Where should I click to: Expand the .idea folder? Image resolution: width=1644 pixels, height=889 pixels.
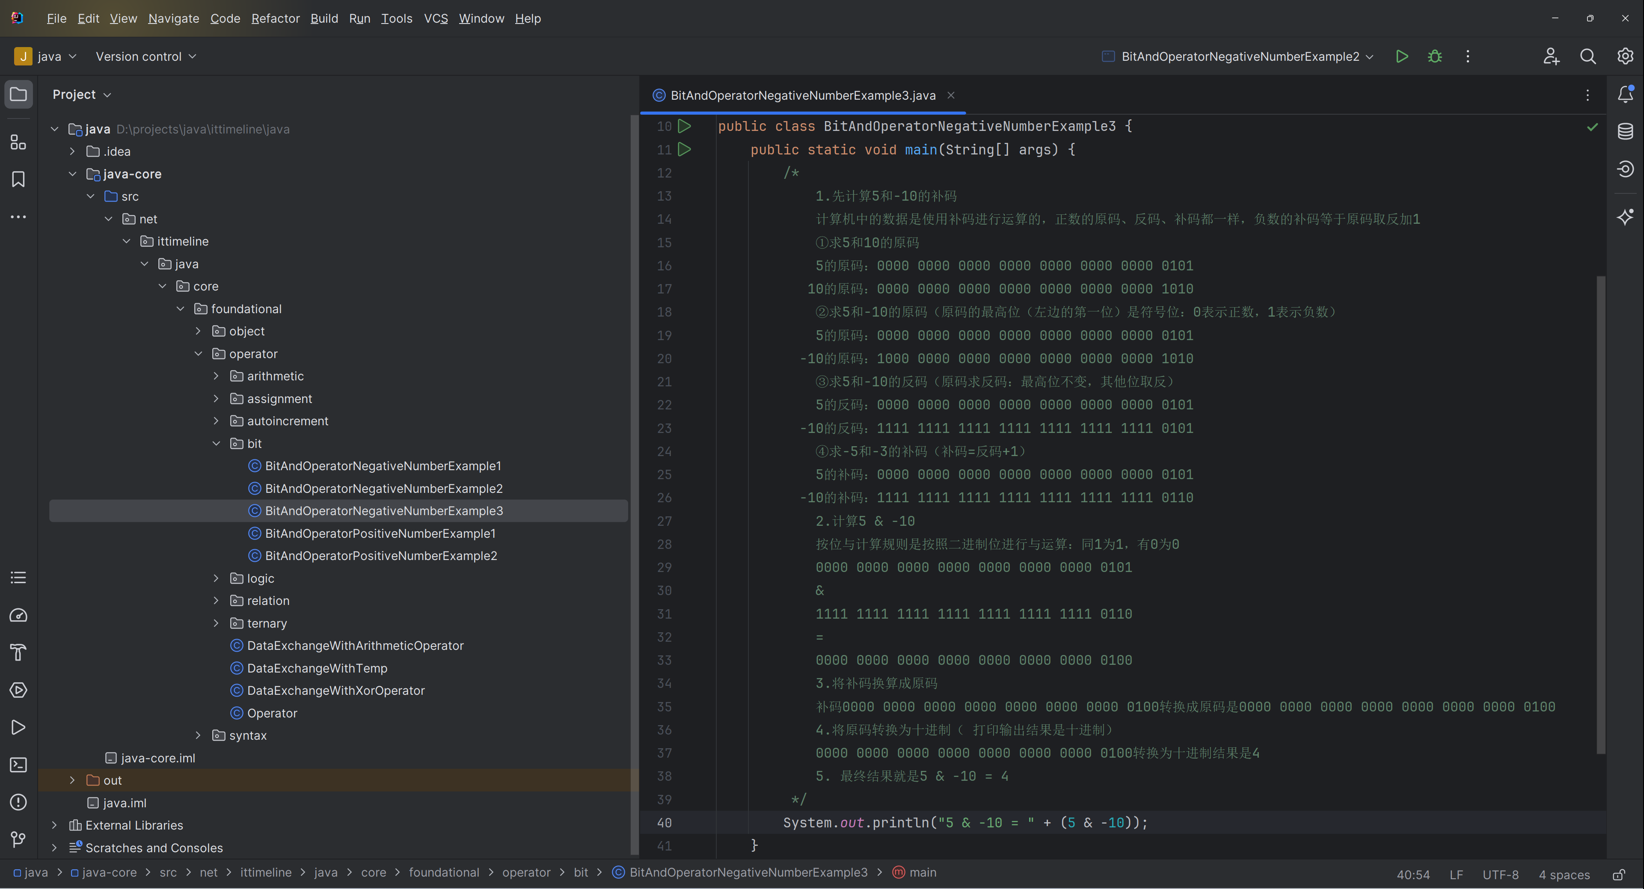point(72,151)
